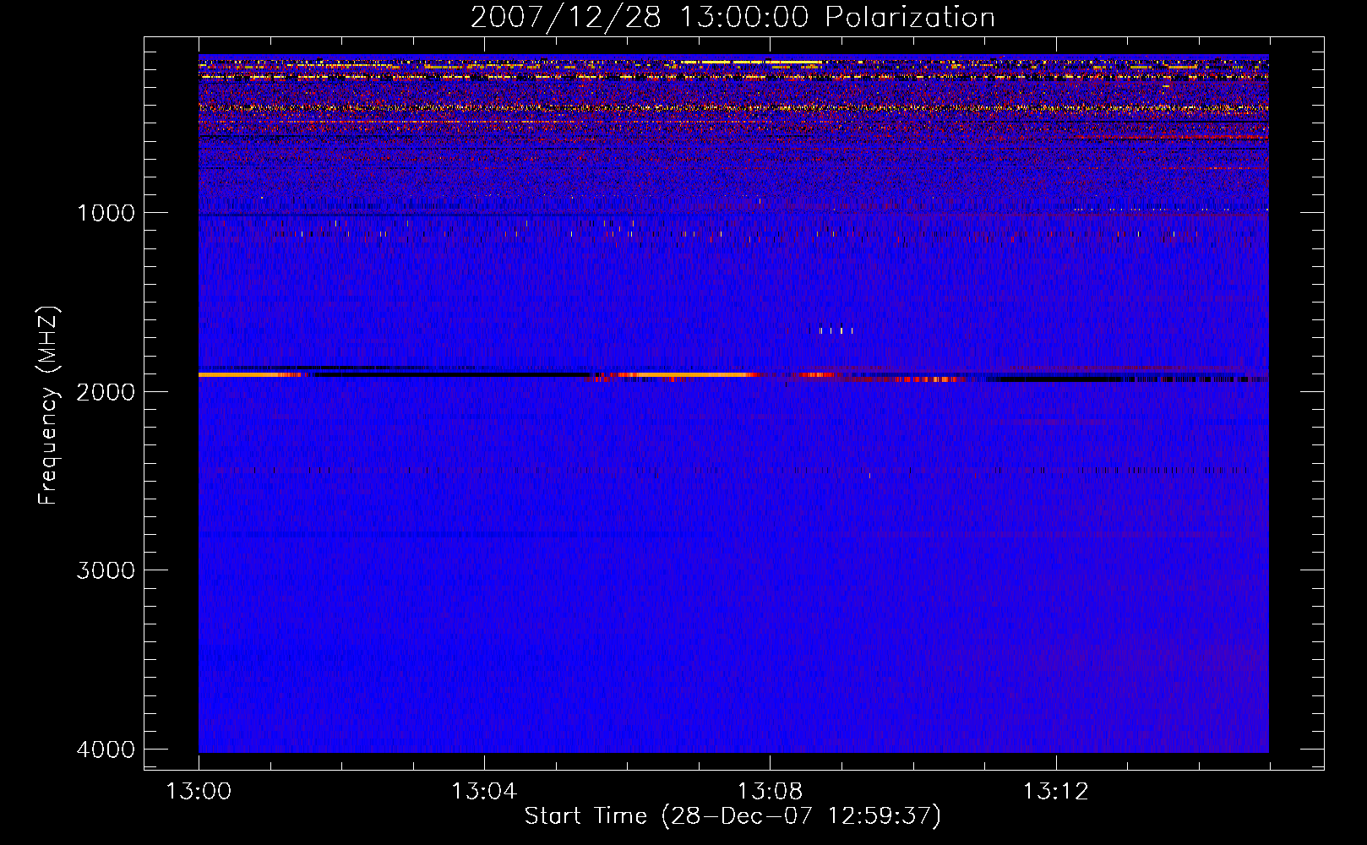Viewport: 1367px width, 845px height.
Task: Click the 13:12 time tick label
Action: [x=1055, y=792]
